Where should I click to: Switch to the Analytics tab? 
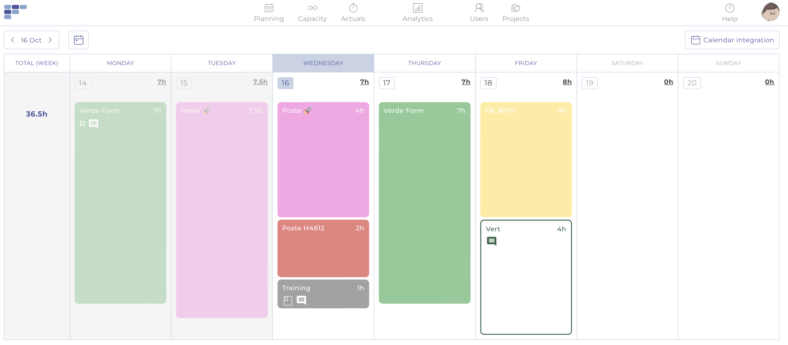(x=417, y=13)
